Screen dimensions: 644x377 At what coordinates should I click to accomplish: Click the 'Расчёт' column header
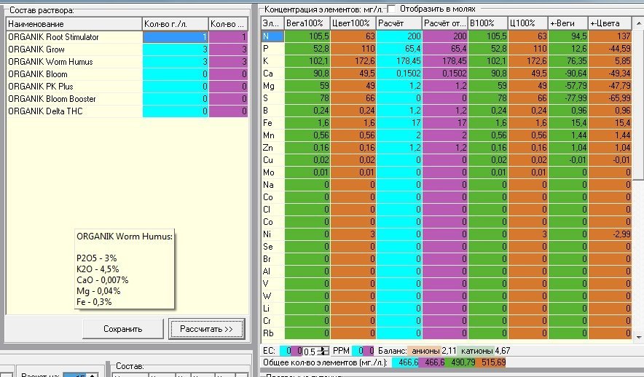399,23
